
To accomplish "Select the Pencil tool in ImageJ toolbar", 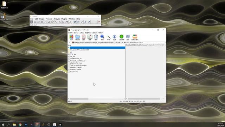I will click(x=82, y=22).
